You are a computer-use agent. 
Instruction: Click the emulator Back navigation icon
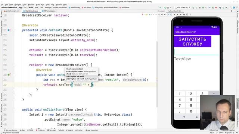pos(174,15)
